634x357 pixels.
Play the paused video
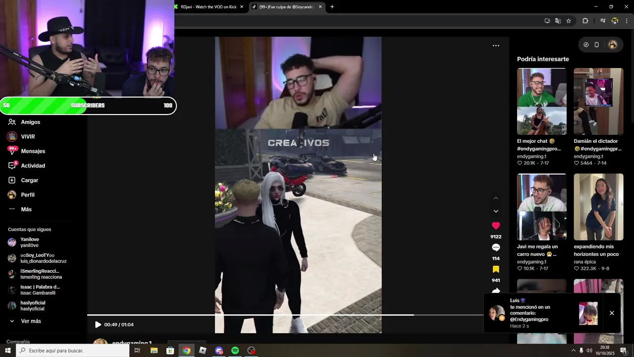pyautogui.click(x=98, y=325)
